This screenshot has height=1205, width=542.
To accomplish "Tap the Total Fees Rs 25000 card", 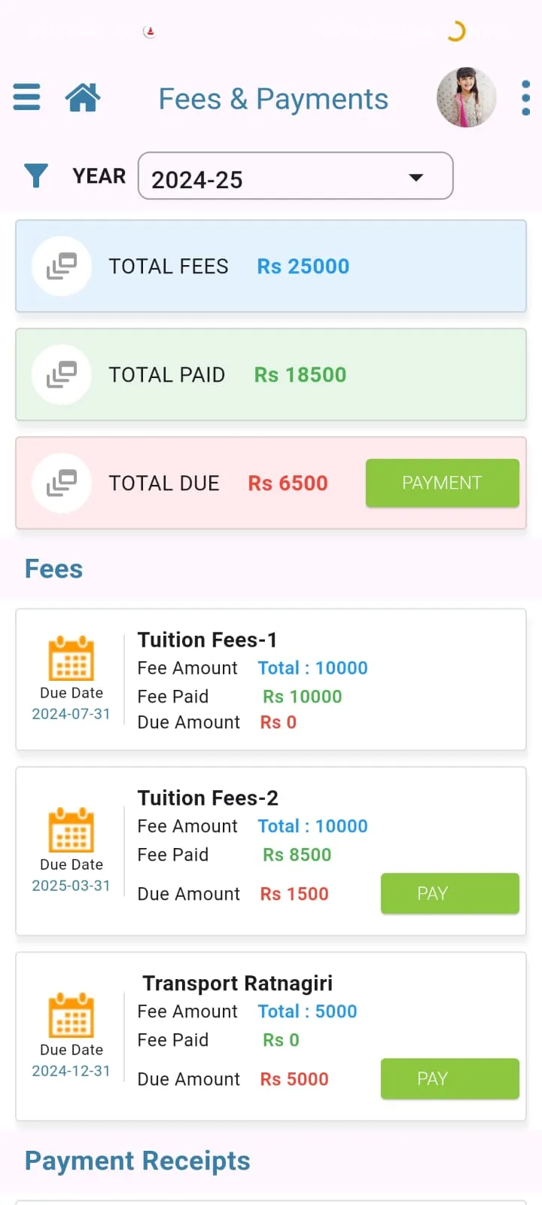I will pyautogui.click(x=271, y=266).
